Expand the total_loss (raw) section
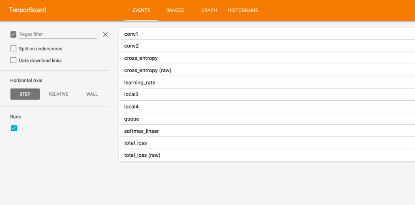 (267, 155)
